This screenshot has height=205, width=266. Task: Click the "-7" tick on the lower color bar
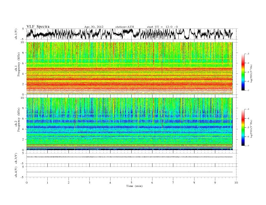(x=248, y=146)
